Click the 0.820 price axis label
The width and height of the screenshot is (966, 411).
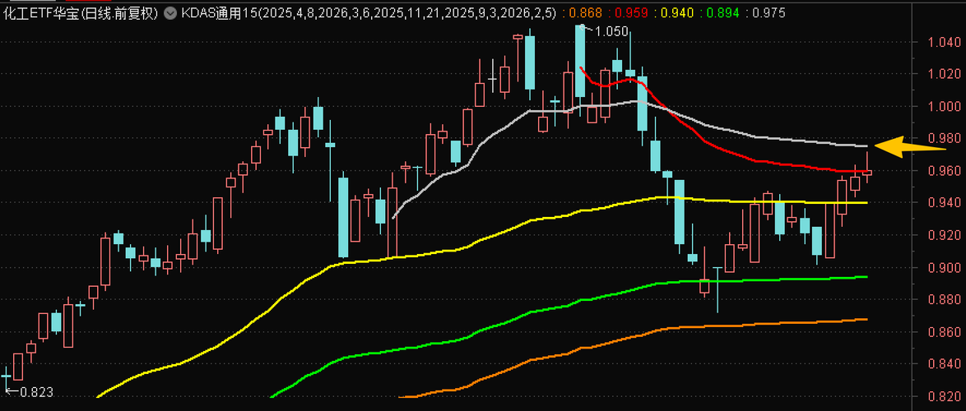(x=945, y=396)
